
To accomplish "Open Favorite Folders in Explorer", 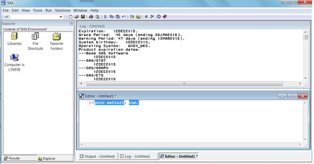I will coord(57,41).
